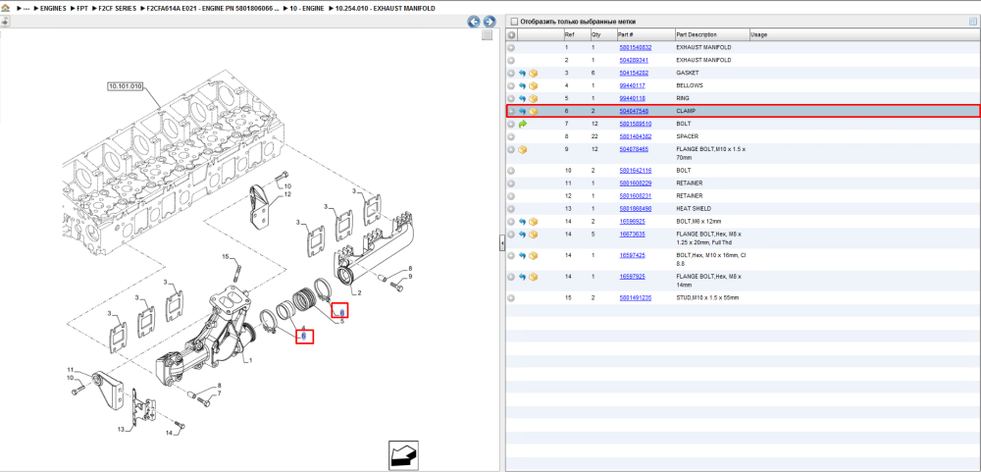This screenshot has width=981, height=472.
Task: Click package box icon on BELLOWS row
Action: coord(533,85)
